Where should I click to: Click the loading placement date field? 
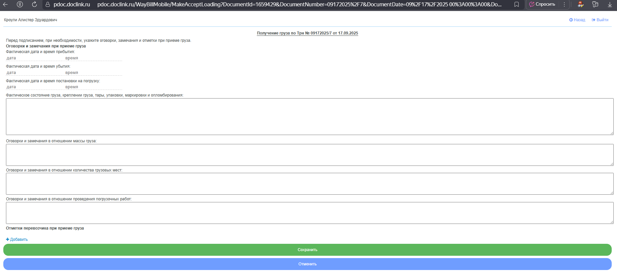tap(35, 87)
